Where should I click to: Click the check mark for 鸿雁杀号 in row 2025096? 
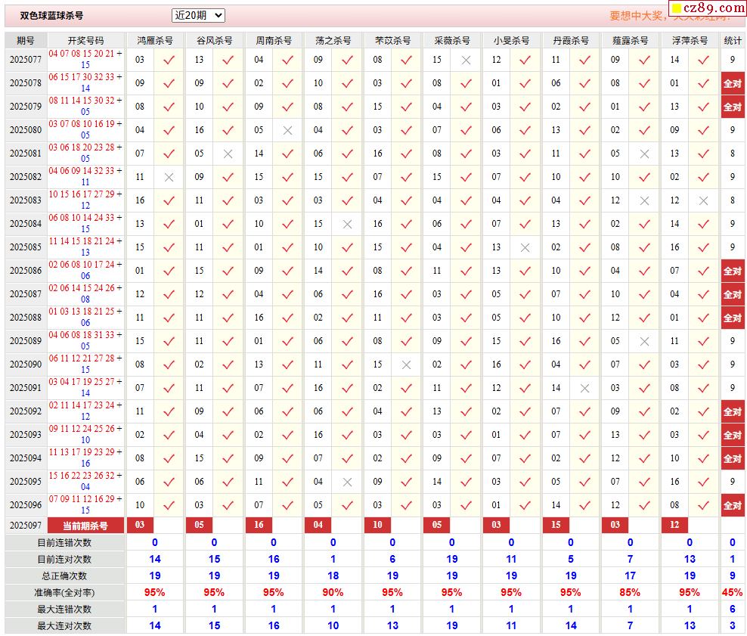click(x=169, y=505)
